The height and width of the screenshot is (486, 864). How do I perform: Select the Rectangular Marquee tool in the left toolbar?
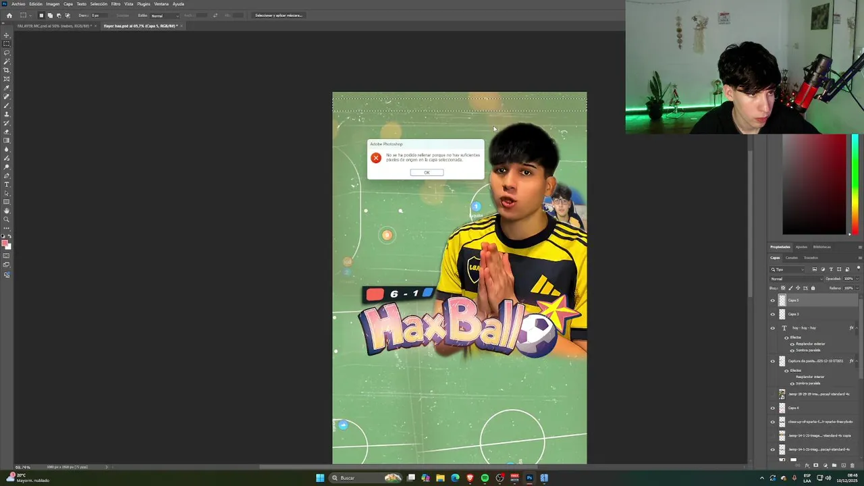(6, 44)
